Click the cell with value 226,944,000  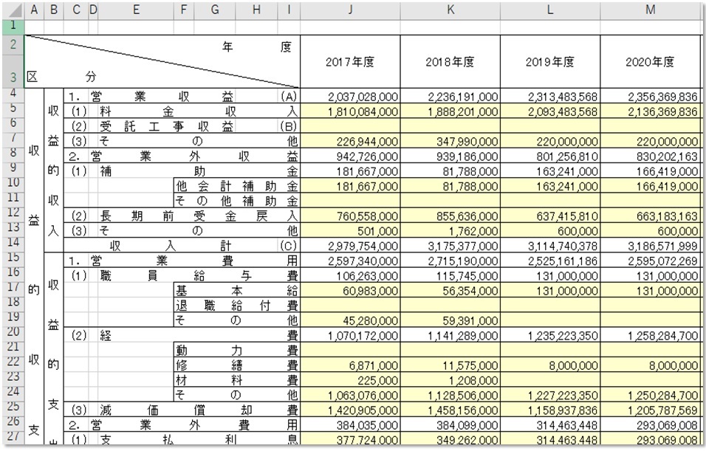point(350,141)
